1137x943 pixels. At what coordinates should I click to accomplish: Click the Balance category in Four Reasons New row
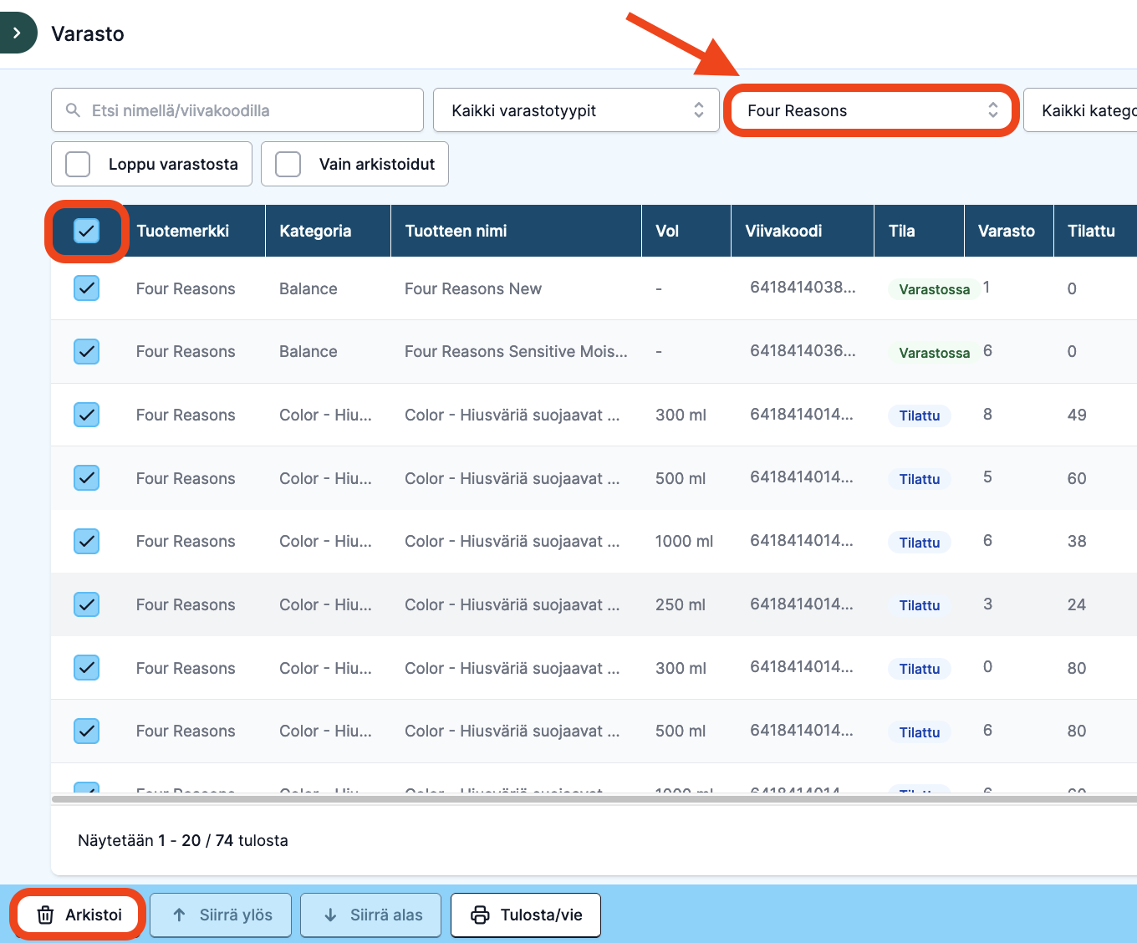(308, 288)
